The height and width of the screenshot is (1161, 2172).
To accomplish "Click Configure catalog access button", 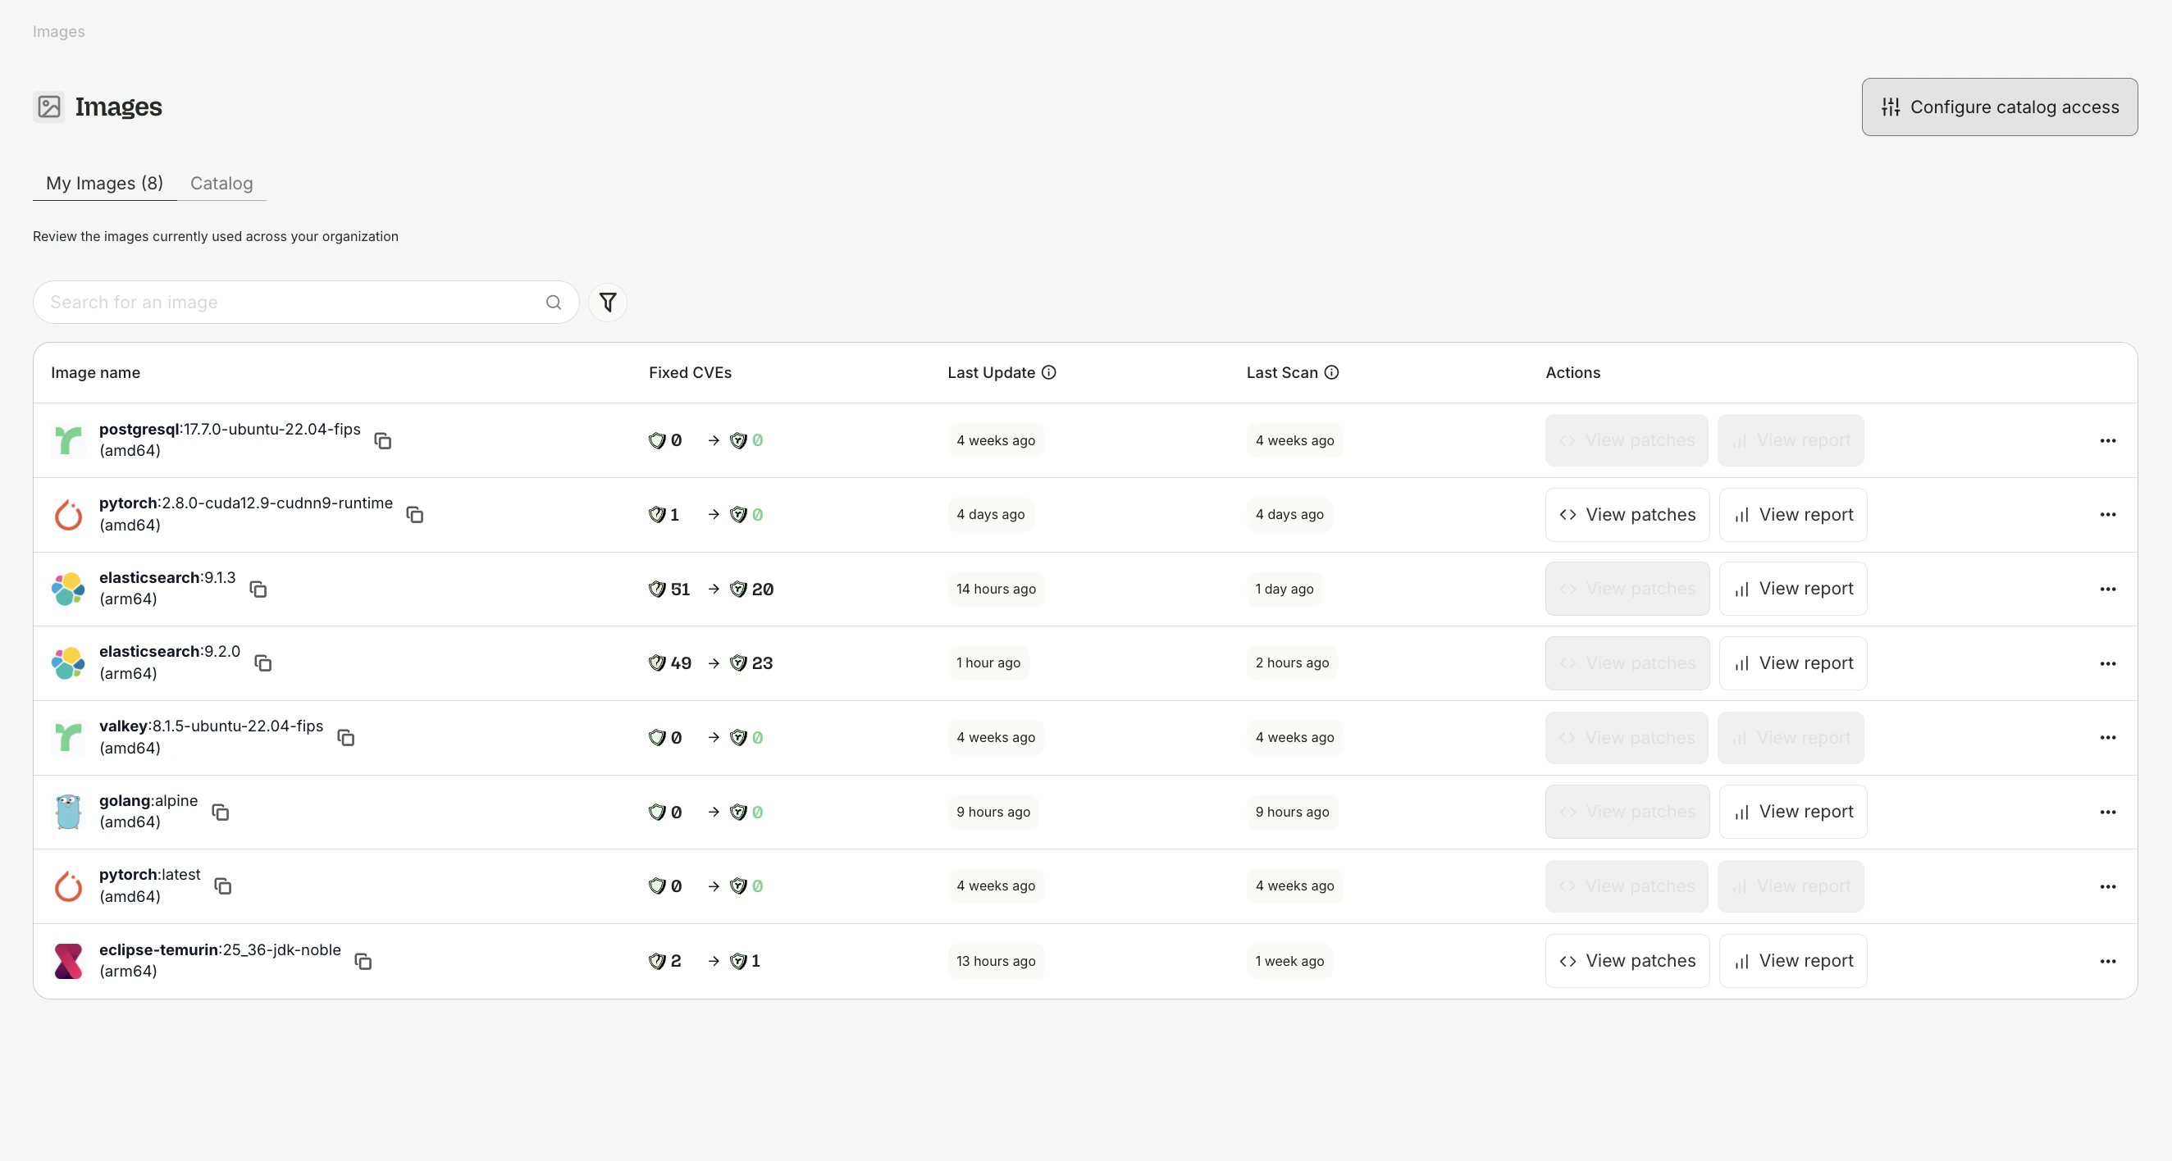I will tap(1999, 107).
